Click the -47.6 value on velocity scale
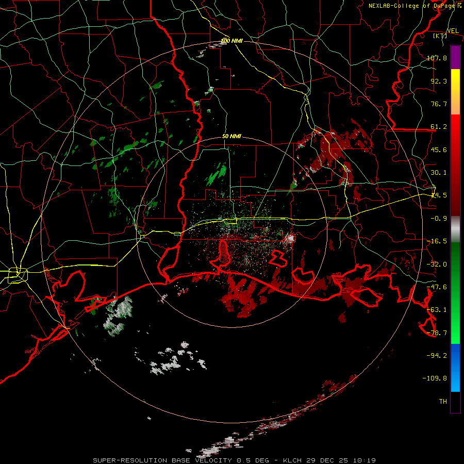This screenshot has width=464, height=464. [x=437, y=287]
